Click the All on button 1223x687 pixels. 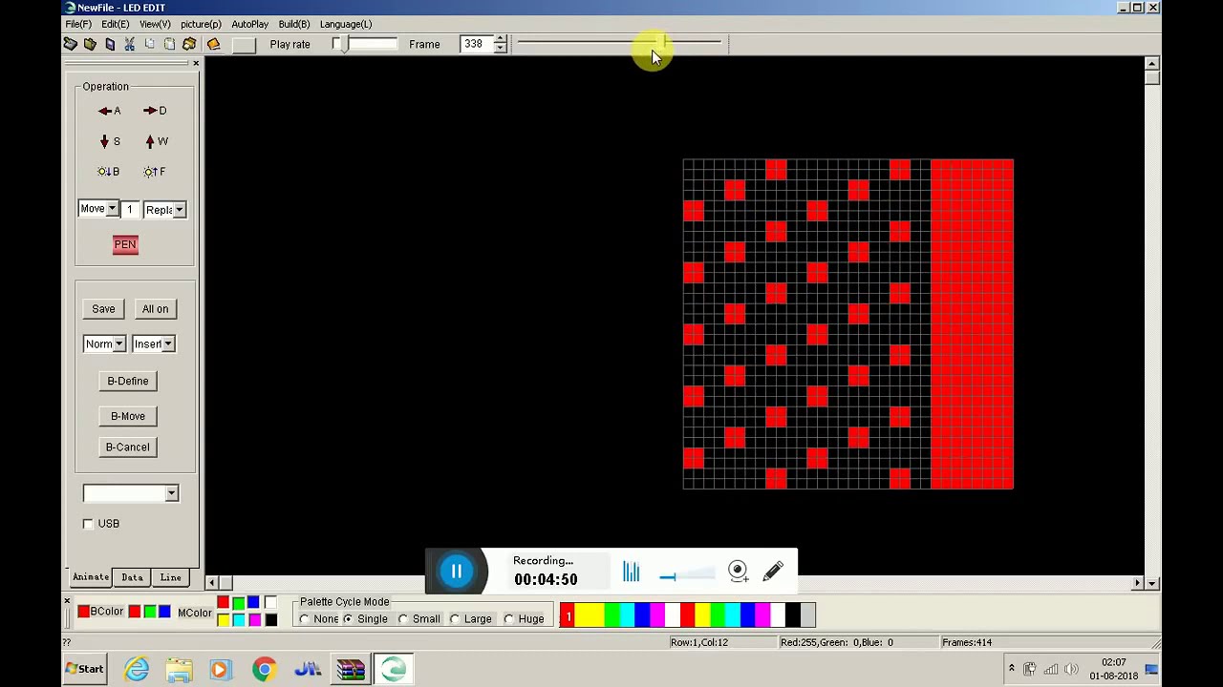point(155,309)
